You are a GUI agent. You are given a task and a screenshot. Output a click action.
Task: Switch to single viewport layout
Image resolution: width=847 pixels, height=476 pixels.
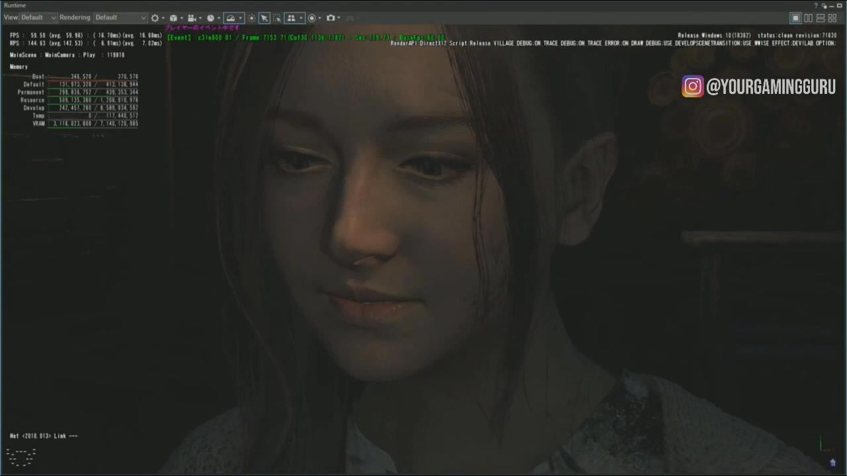tap(796, 19)
